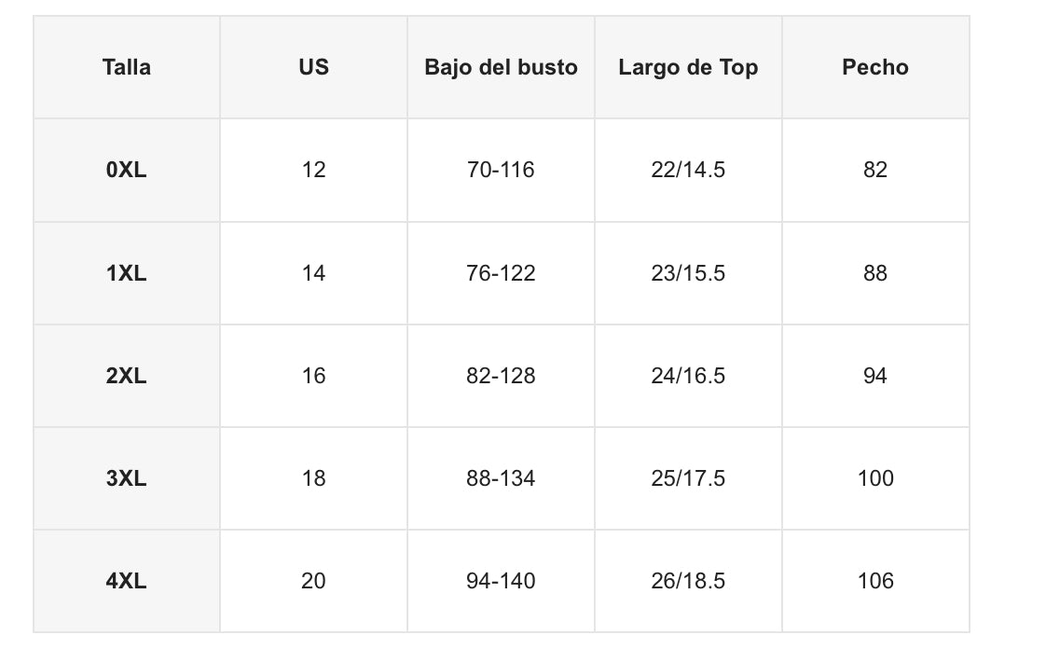Select the 4XL size row label

127,581
